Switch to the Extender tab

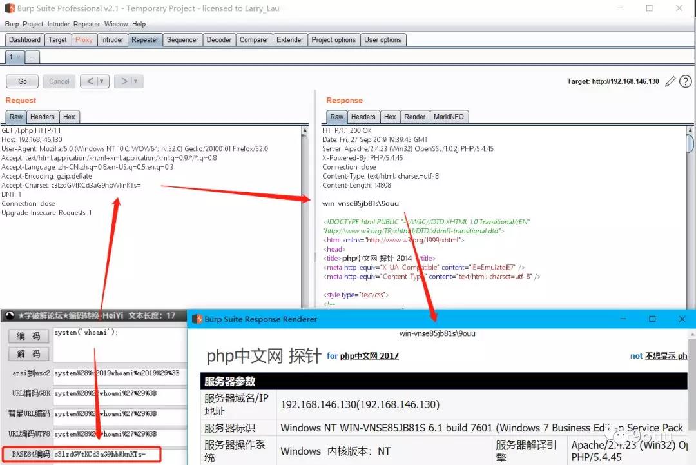click(290, 40)
